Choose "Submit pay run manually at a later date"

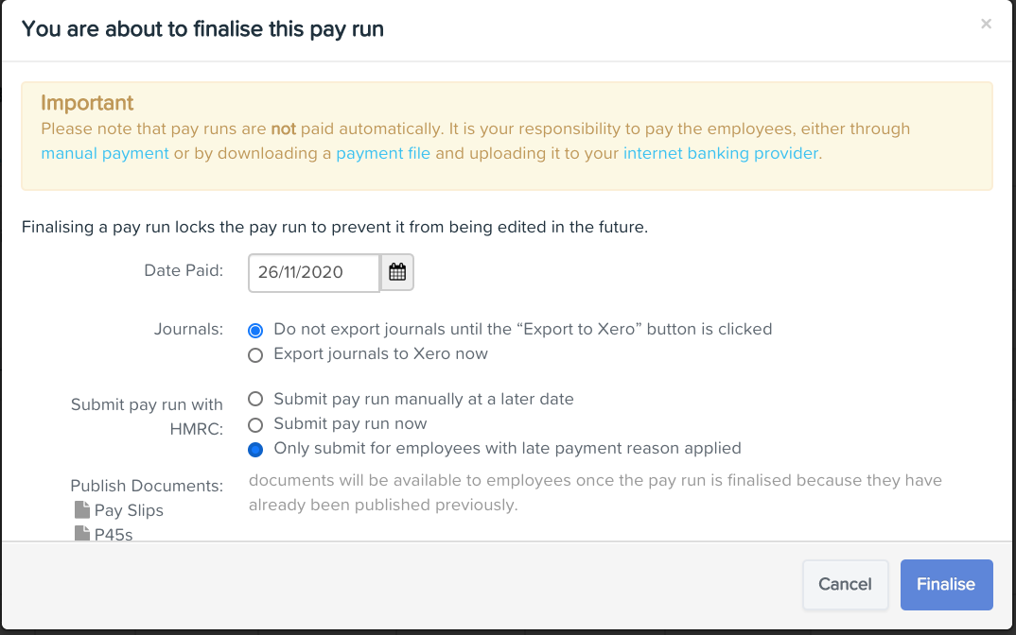tap(255, 399)
